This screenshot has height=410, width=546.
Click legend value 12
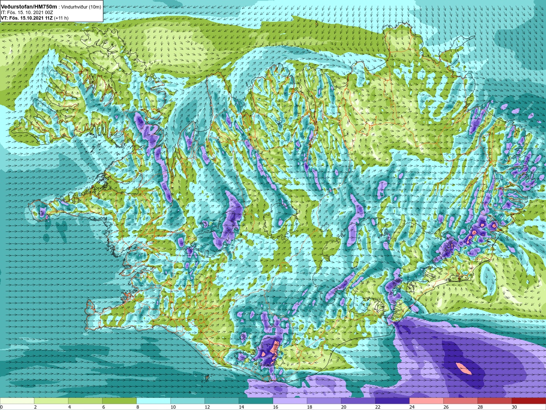click(x=207, y=407)
